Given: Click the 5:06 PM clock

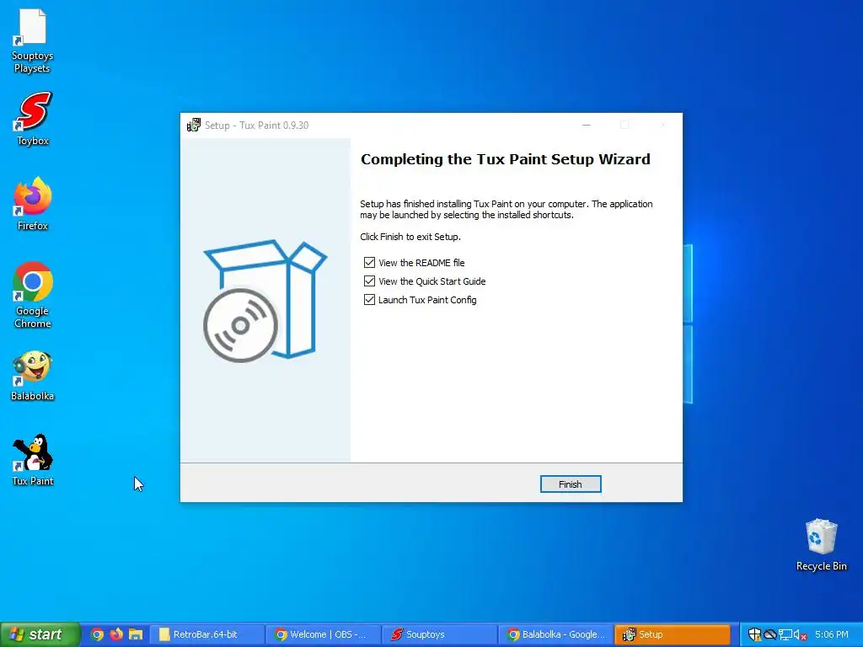Looking at the screenshot, I should (x=832, y=634).
